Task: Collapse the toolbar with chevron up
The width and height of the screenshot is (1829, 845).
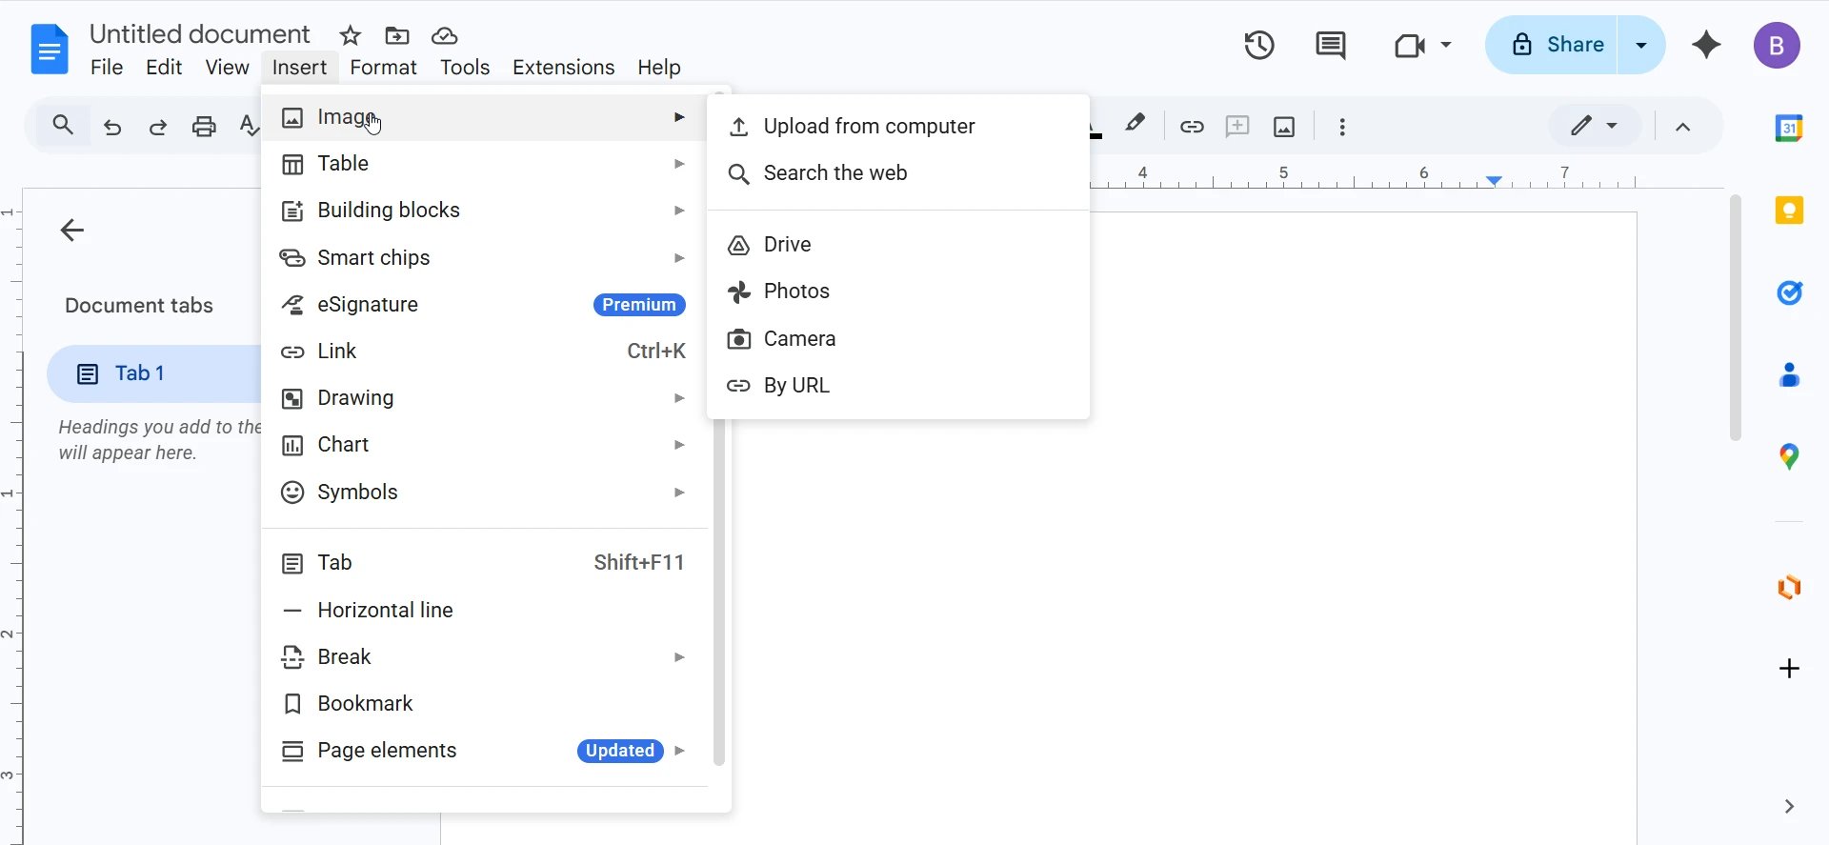Action: pyautogui.click(x=1683, y=127)
